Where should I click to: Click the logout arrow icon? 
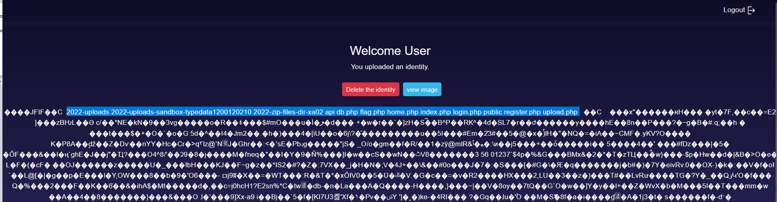point(751,11)
